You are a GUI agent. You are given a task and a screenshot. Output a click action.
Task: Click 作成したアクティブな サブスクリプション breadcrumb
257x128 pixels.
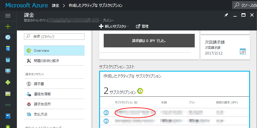pyautogui.click(x=96, y=5)
